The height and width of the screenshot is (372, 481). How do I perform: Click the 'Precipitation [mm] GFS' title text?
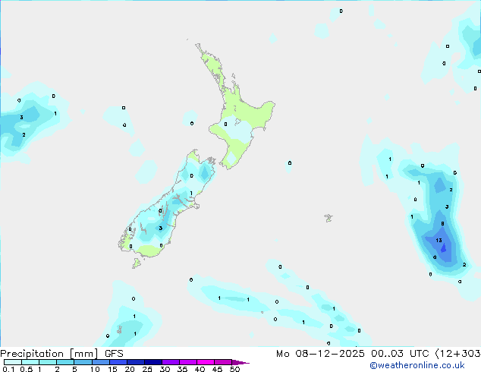click(61, 354)
